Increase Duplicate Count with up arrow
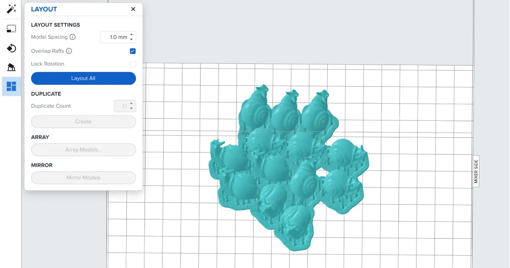 pos(132,103)
